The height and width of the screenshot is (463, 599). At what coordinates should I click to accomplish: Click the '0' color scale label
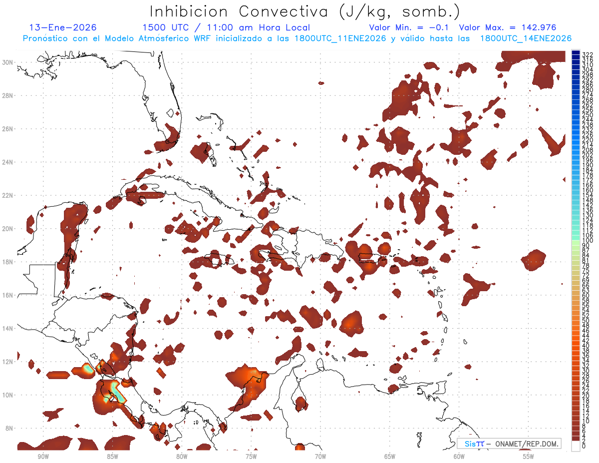(584, 447)
